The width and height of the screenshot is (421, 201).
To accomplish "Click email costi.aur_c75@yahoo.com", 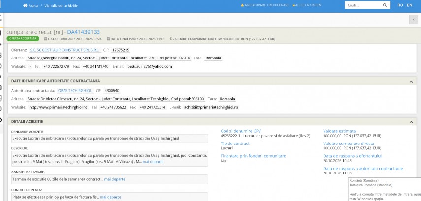I will [150, 66].
